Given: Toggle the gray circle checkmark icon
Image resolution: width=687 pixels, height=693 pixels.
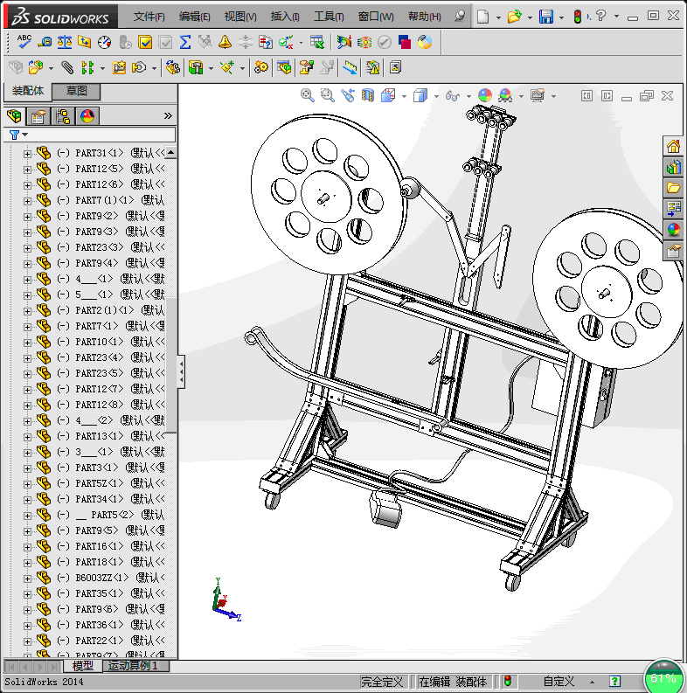Looking at the screenshot, I should pos(385,42).
